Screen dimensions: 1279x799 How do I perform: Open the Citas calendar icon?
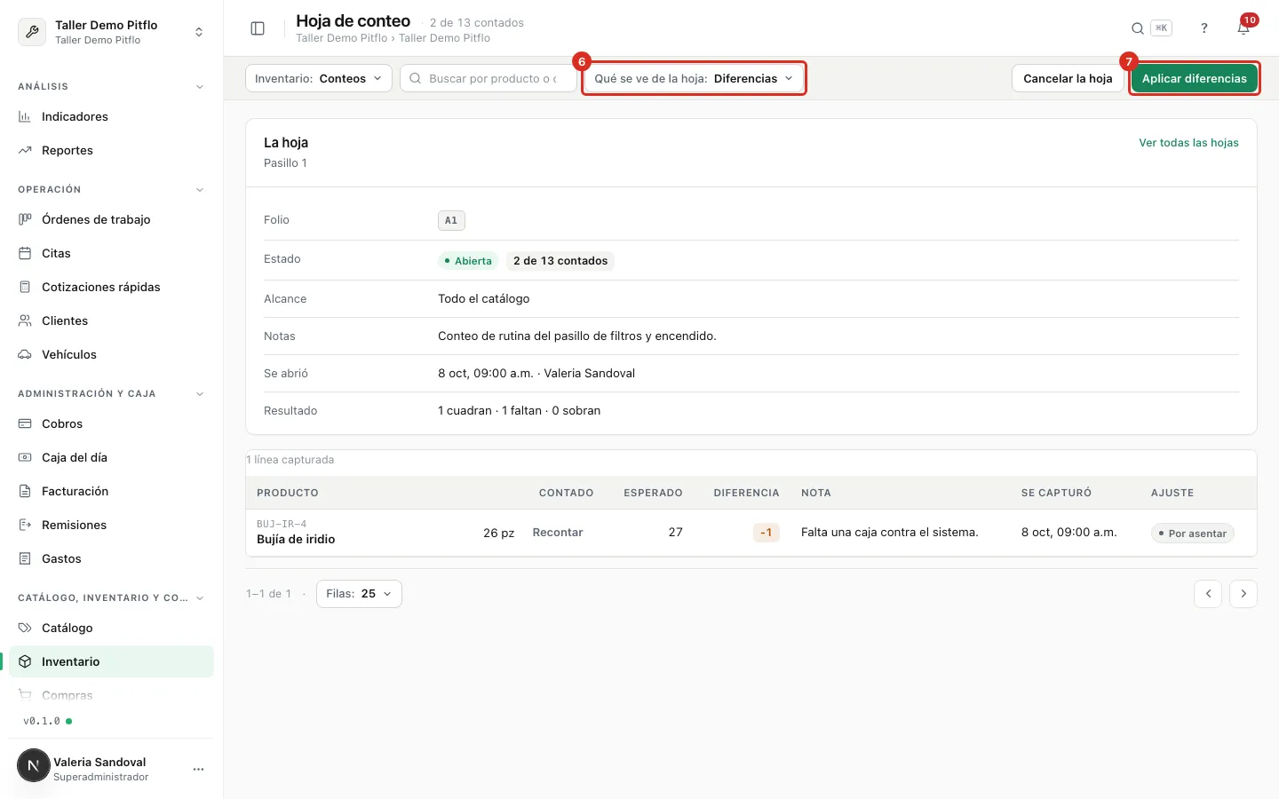point(25,253)
